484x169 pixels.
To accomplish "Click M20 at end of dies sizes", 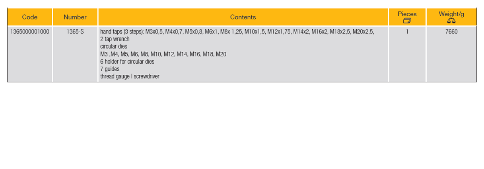I will coord(221,54).
